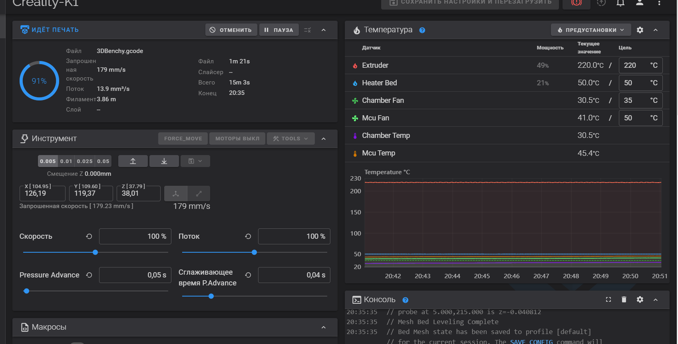Viewport: 678px width, 344px height.
Task: Click МОТОРЫ ВЫКЛ to disable motors
Action: click(x=237, y=138)
